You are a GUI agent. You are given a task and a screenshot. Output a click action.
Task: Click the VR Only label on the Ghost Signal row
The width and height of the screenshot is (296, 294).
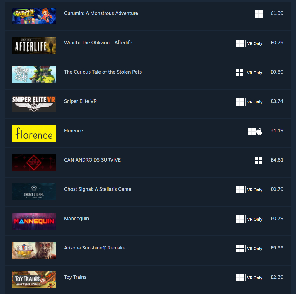coord(255,190)
